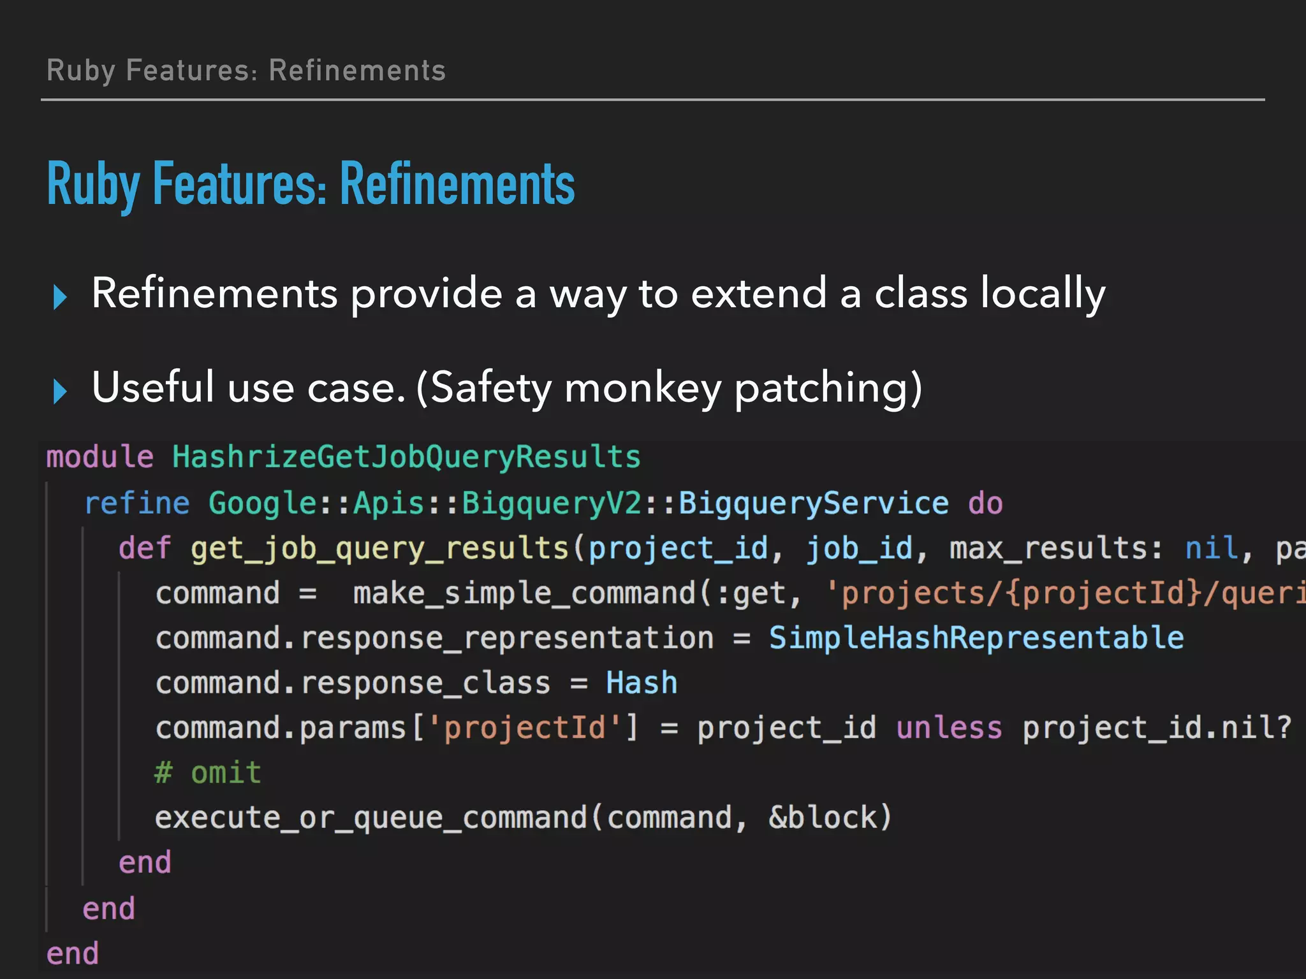Click the 'do' keyword after BigqueryService

click(985, 503)
